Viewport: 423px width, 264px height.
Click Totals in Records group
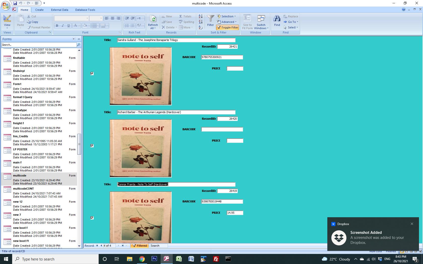[185, 16]
